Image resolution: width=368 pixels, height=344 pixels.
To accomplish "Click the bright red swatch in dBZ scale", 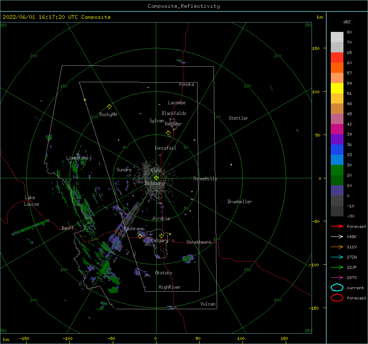I will pyautogui.click(x=337, y=58).
